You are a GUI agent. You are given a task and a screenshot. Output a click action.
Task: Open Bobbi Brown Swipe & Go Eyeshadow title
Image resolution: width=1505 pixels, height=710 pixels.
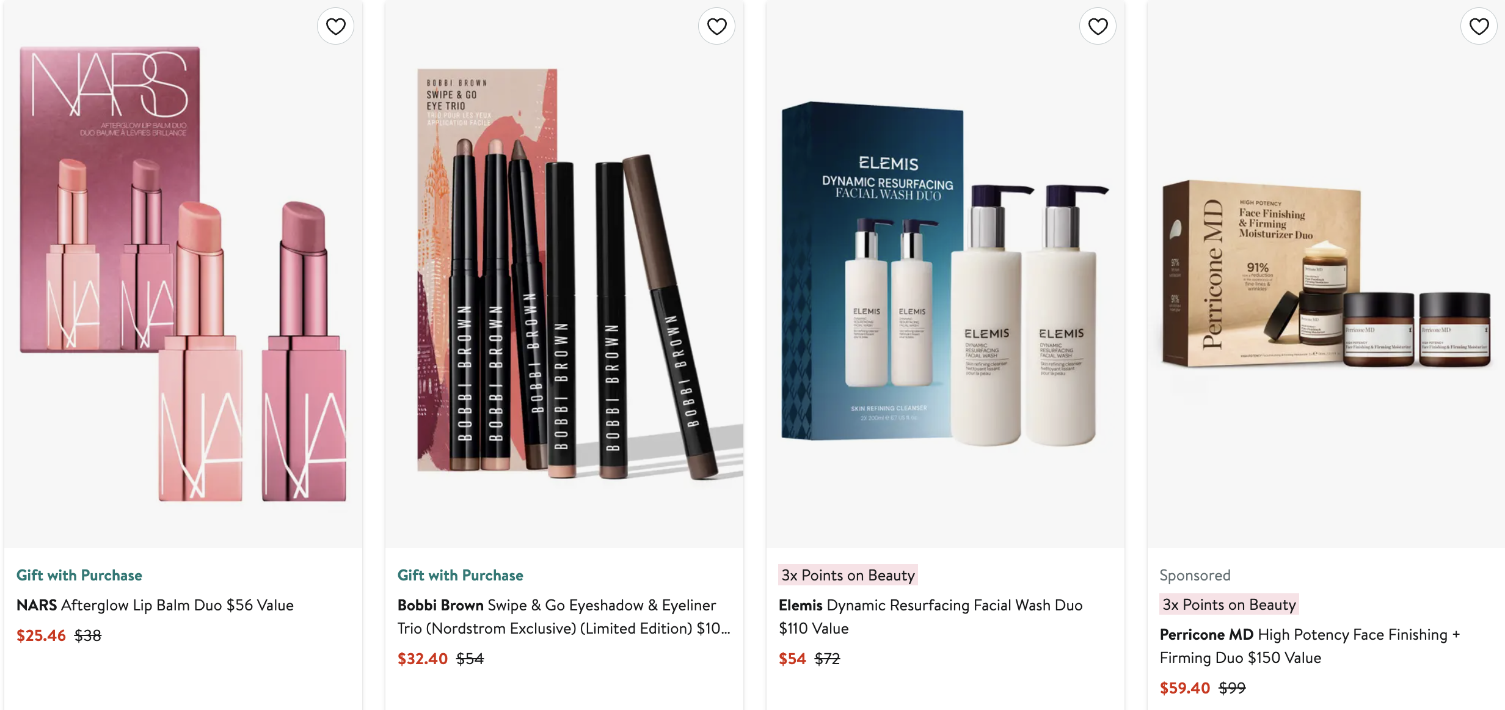point(564,617)
